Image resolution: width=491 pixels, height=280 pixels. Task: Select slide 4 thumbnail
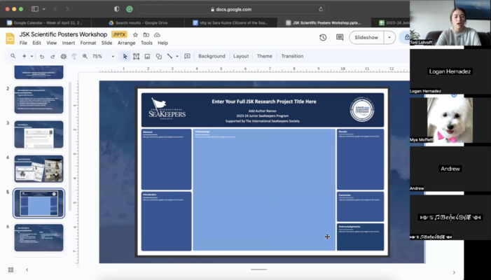[x=39, y=169]
